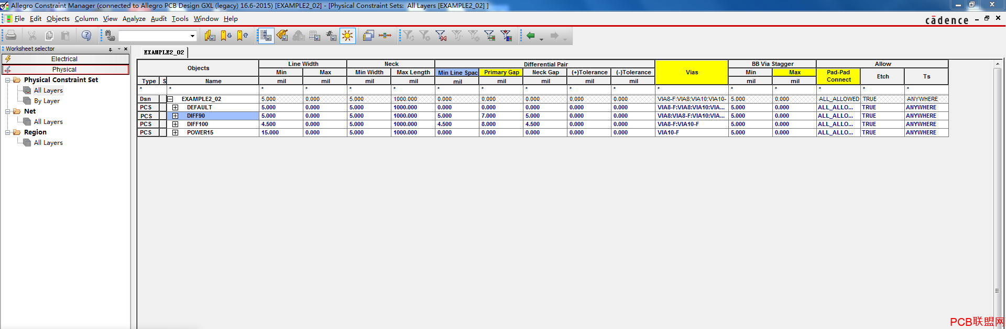Viewport: 1006px width, 329px height.
Task: Click the lightning bolt icon beside Electrical
Action: tap(8, 59)
